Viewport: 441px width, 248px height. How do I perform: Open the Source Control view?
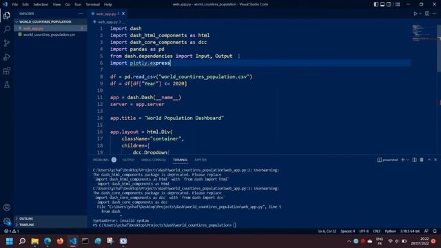(7, 43)
